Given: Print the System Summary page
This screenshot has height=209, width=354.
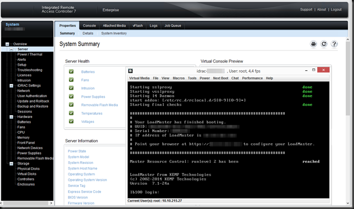Looking at the screenshot, I should click(x=313, y=44).
